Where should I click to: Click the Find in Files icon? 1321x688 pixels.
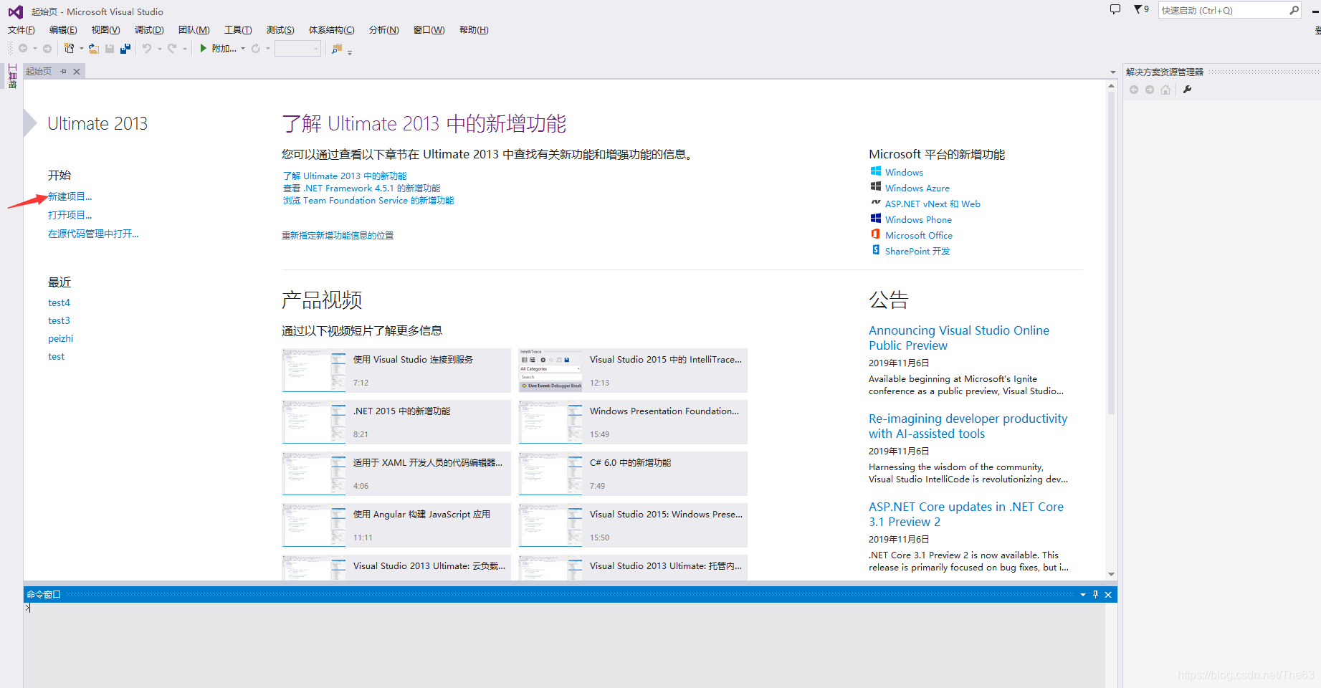[337, 48]
